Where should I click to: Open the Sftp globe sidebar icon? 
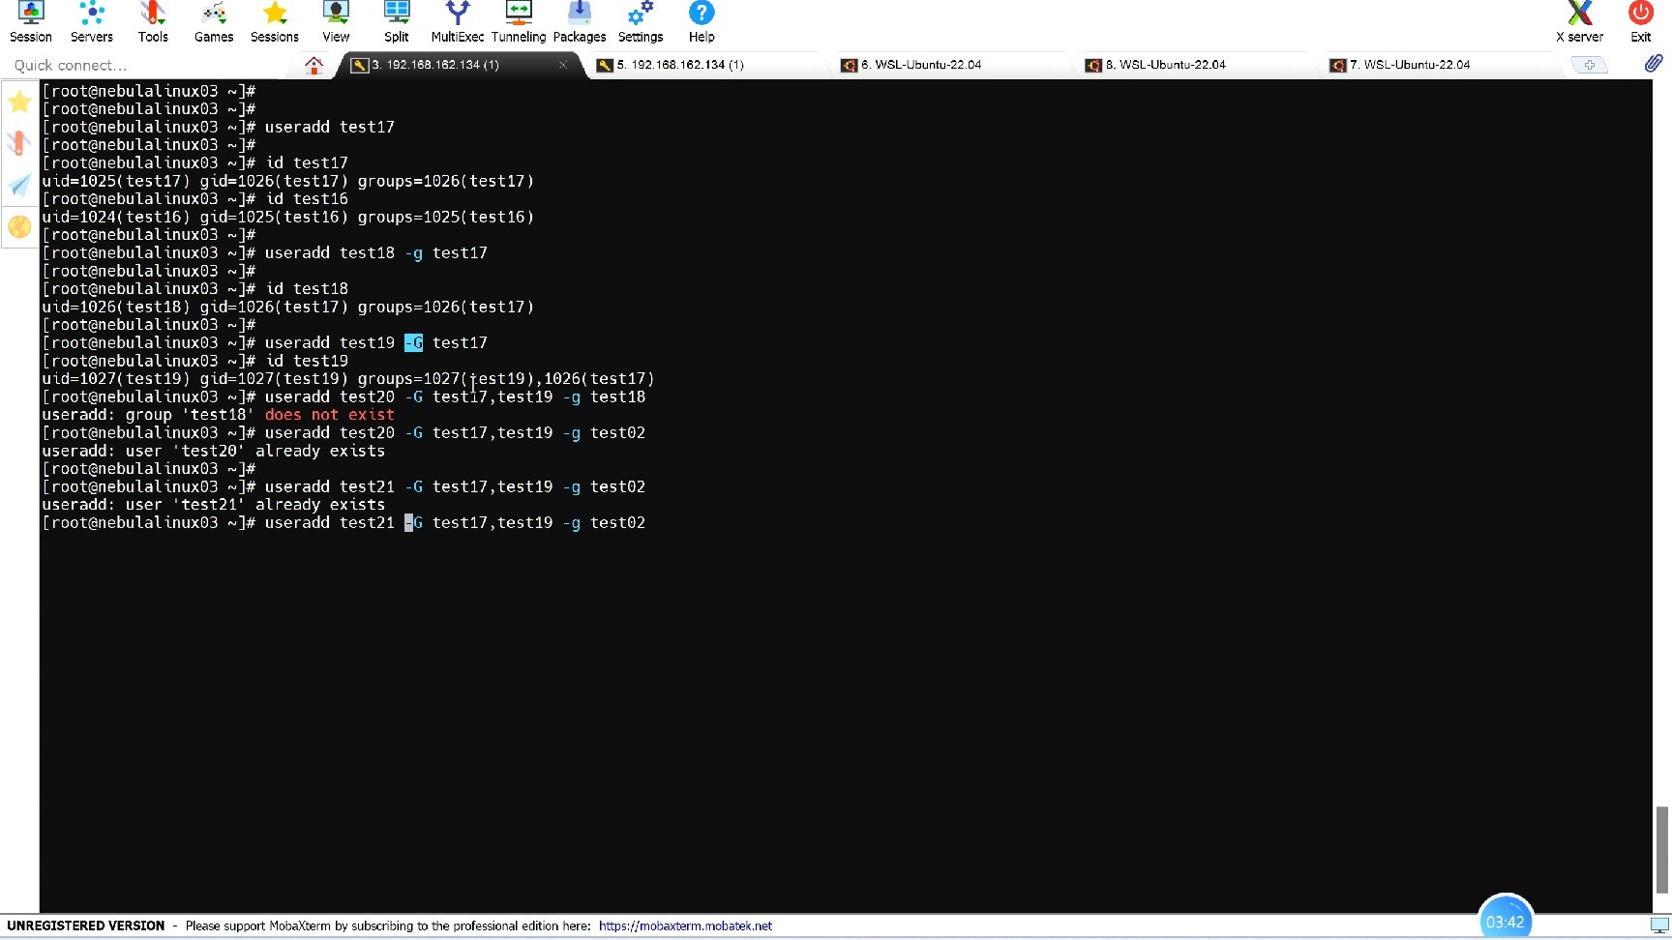[x=19, y=226]
